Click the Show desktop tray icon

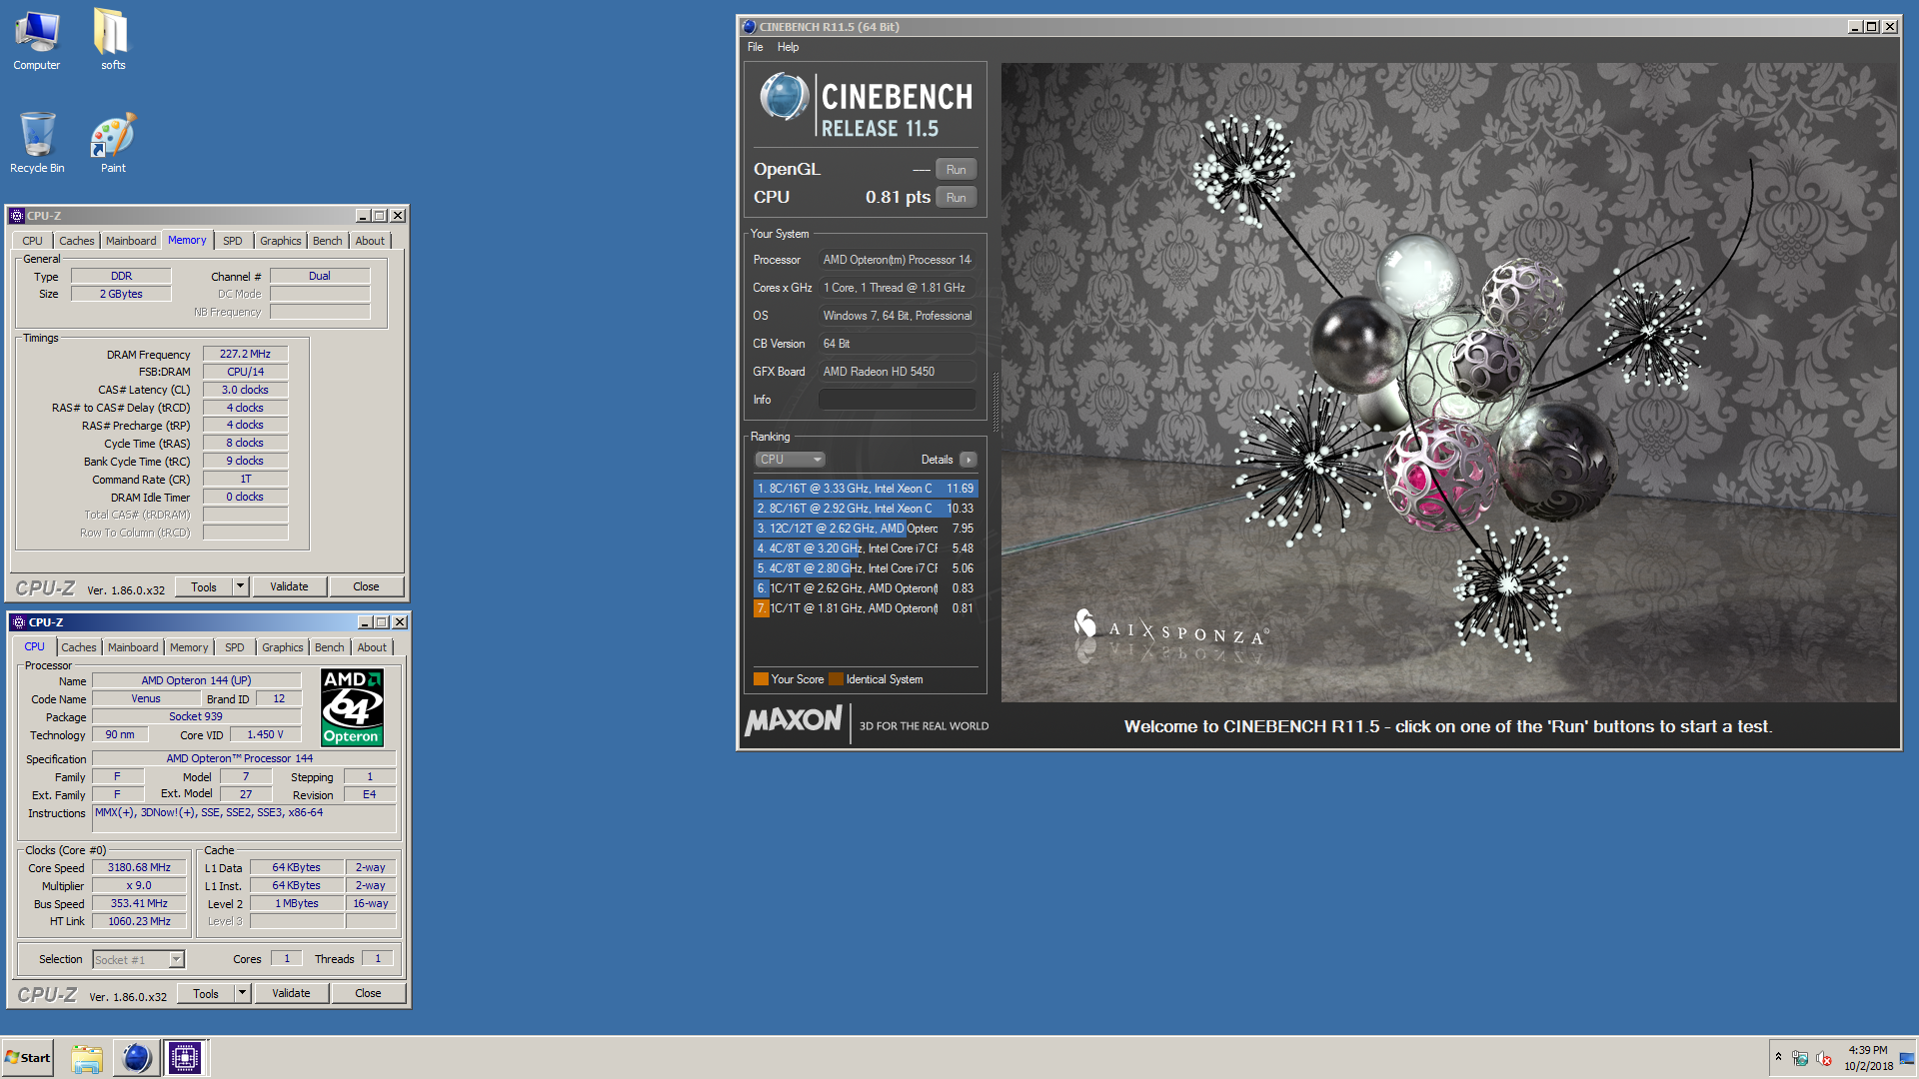pos(1907,1058)
